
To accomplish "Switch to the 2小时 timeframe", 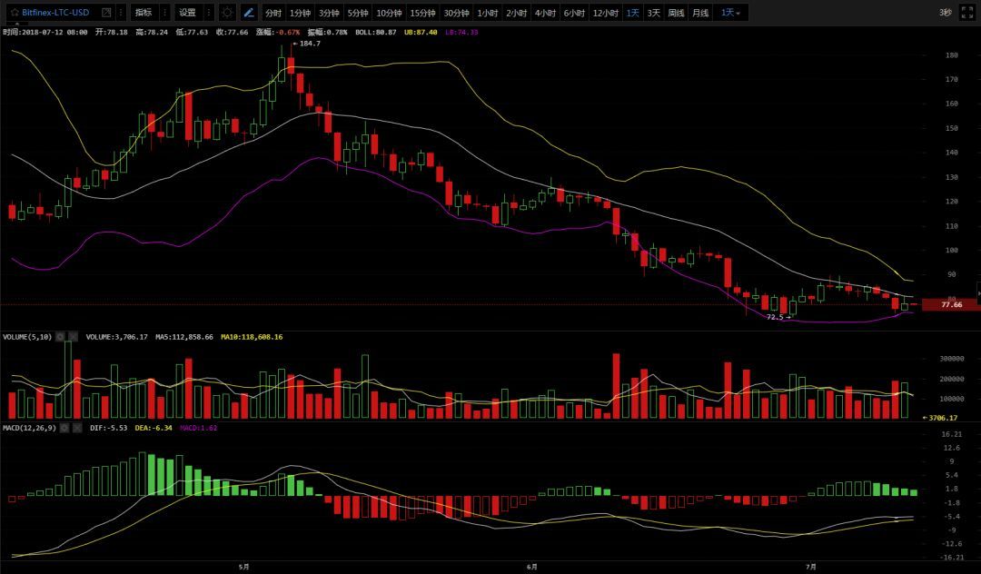I will [x=516, y=13].
